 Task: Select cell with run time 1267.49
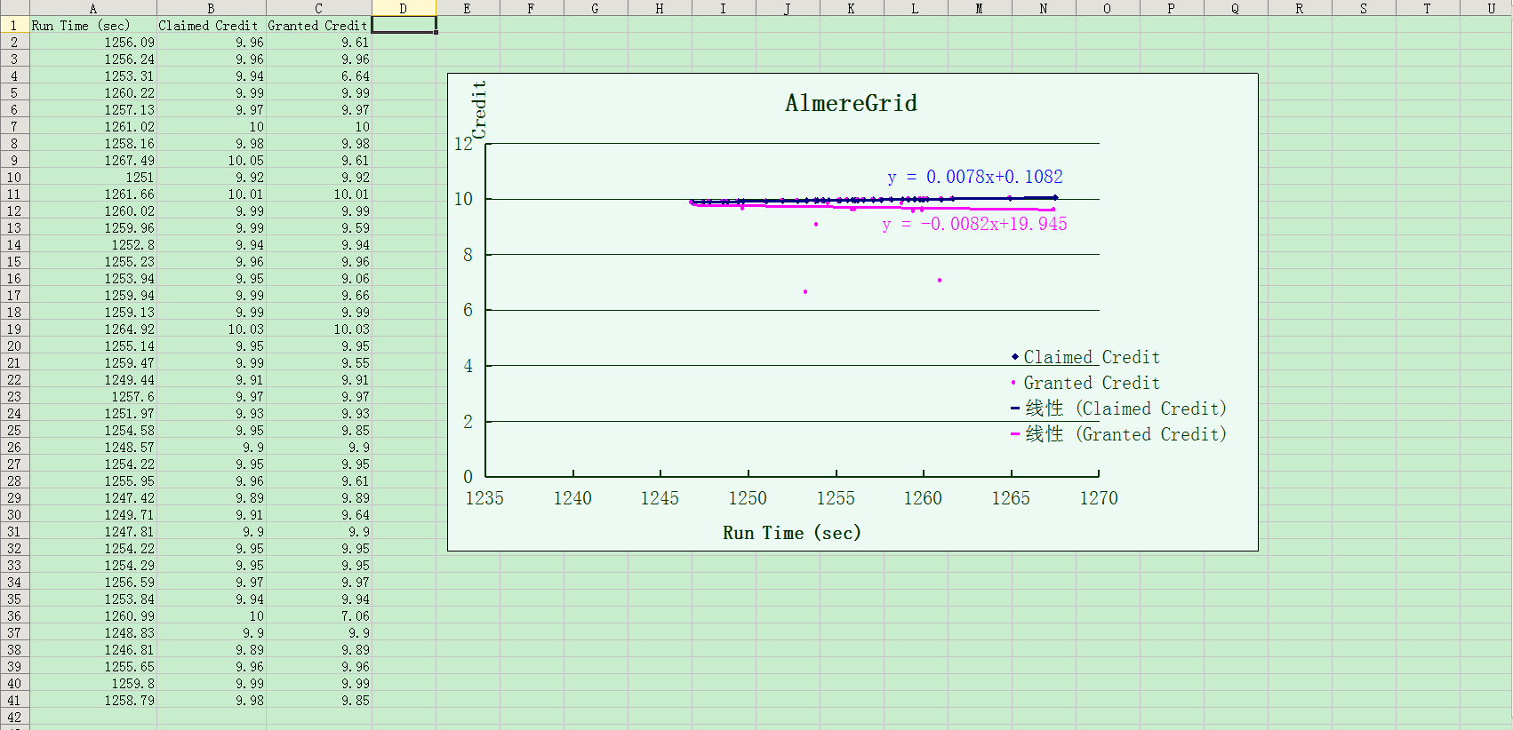[x=93, y=160]
